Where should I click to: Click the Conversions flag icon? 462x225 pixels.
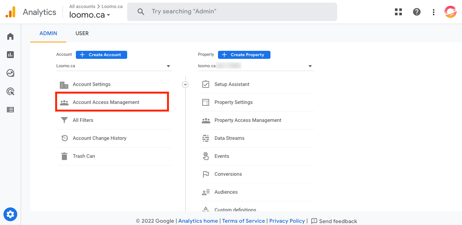point(206,174)
